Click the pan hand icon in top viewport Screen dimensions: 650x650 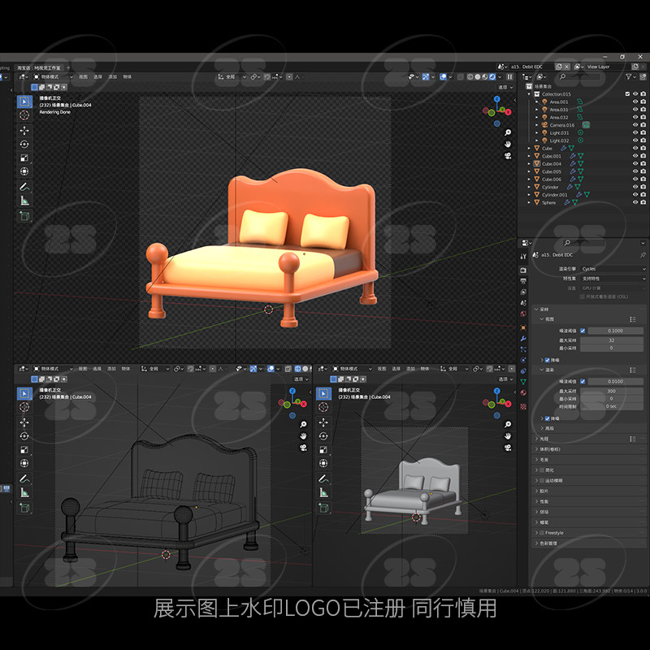[x=507, y=145]
